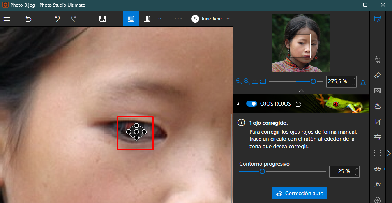The height and width of the screenshot is (203, 392).
Task: Open the fx effects tool
Action: click(378, 184)
